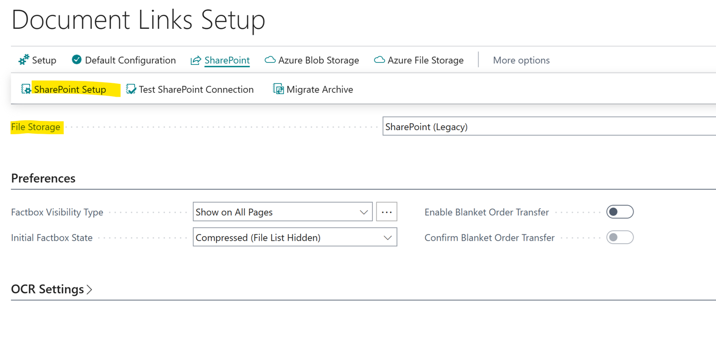Click the Default Configuration checkmark icon
Viewport: 716px width, 341px height.
point(77,60)
